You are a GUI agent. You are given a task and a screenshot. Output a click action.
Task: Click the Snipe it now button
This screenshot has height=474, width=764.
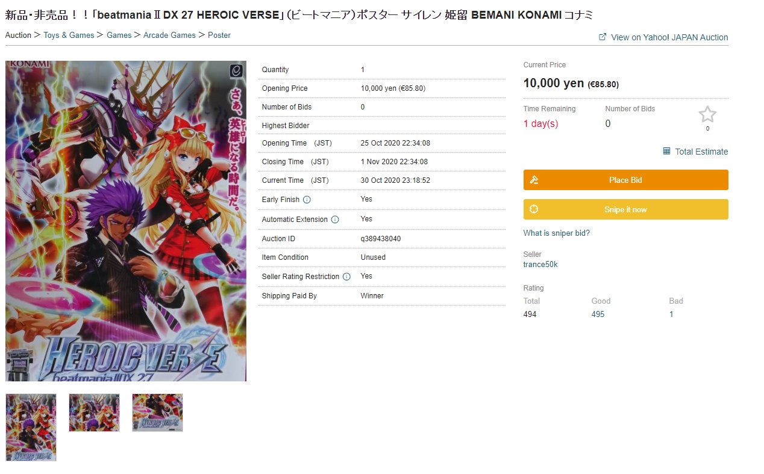pos(625,209)
